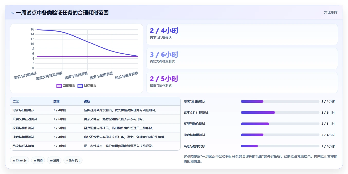Viewport: 348px width, 174px height.
Task: Click the 结论与成本复核 progress bar
Action: tap(280, 146)
